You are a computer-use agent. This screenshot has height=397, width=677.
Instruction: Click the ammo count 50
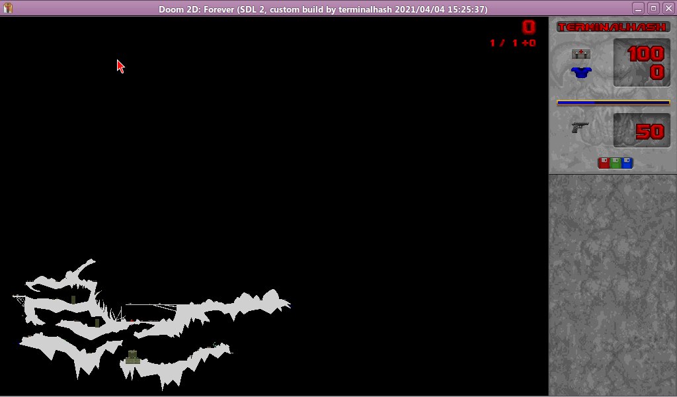pyautogui.click(x=650, y=132)
